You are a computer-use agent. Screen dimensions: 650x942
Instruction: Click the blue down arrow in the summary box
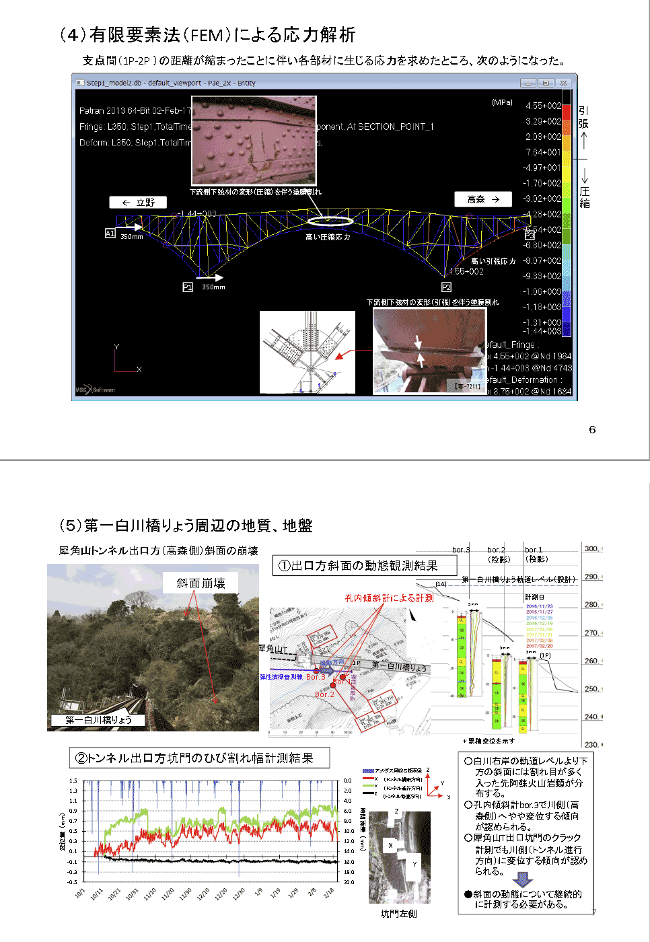522,879
